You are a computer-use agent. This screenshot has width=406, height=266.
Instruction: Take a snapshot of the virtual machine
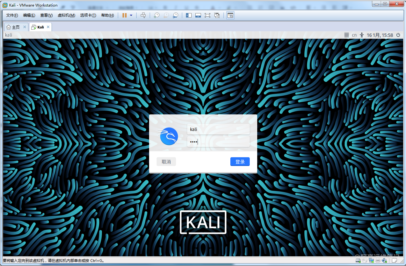[157, 15]
